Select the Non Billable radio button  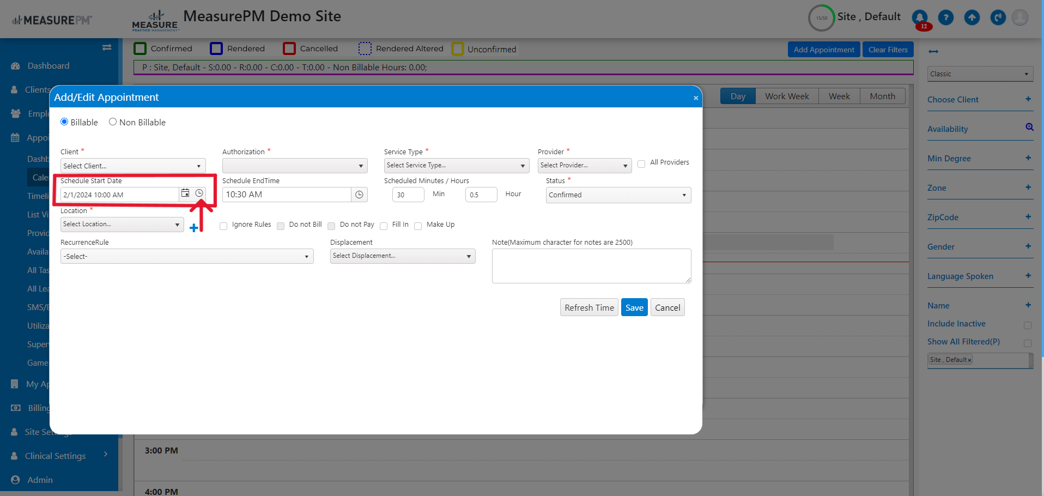click(x=113, y=122)
